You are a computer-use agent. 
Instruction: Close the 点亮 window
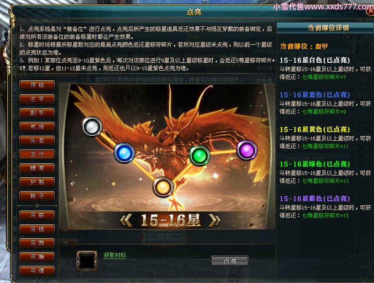click(370, 11)
